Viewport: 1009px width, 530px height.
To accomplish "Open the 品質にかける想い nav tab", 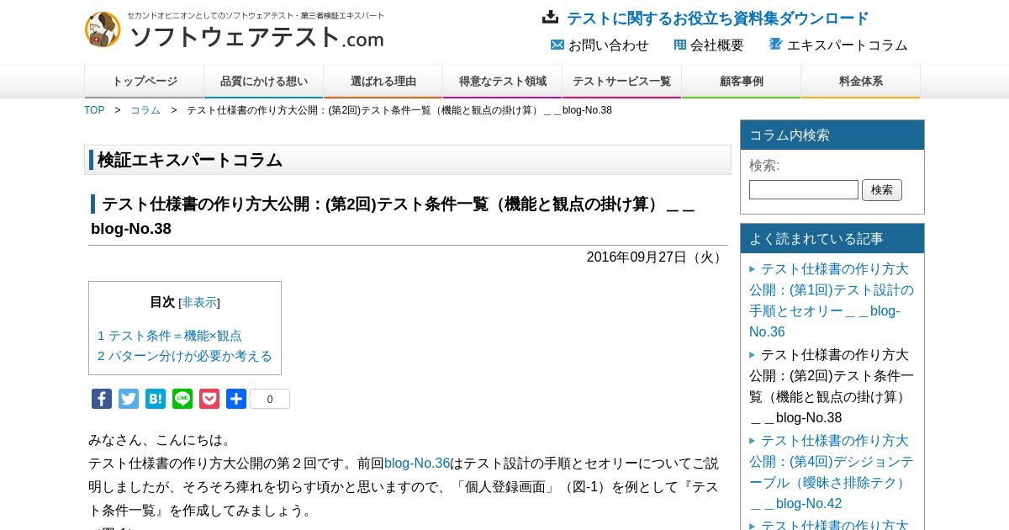I will coord(264,82).
